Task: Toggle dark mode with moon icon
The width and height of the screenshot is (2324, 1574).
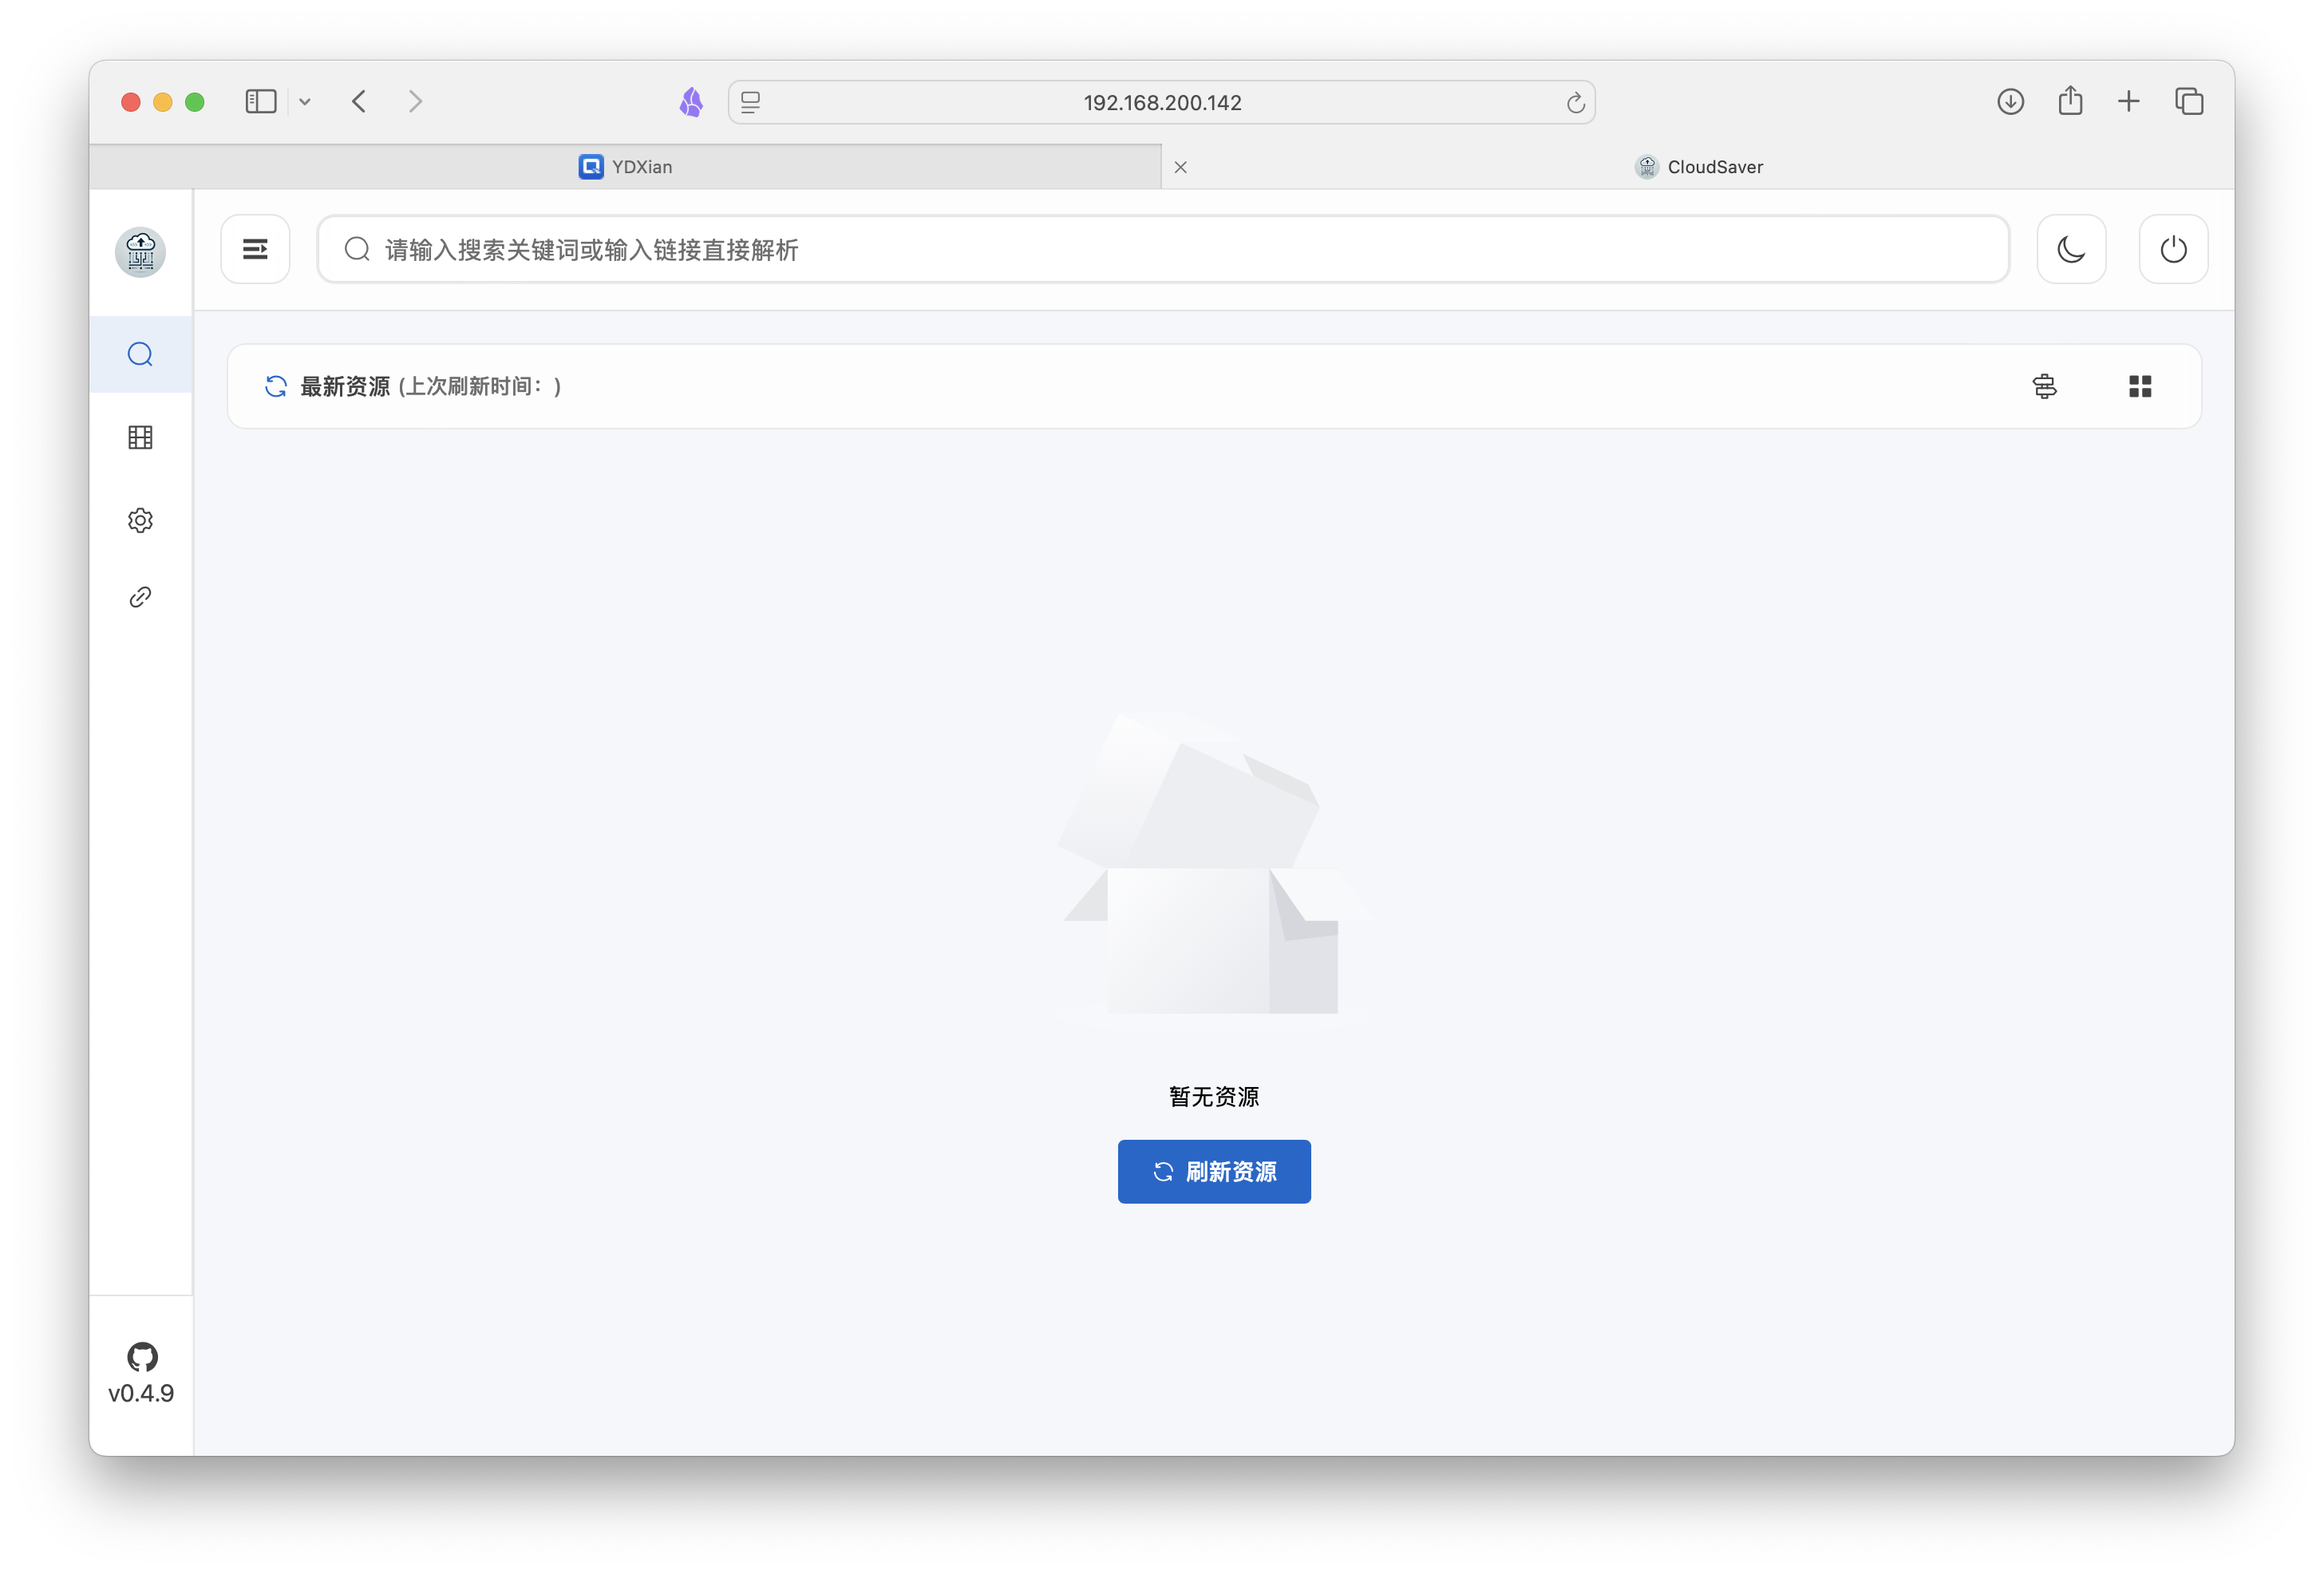Action: pos(2070,249)
